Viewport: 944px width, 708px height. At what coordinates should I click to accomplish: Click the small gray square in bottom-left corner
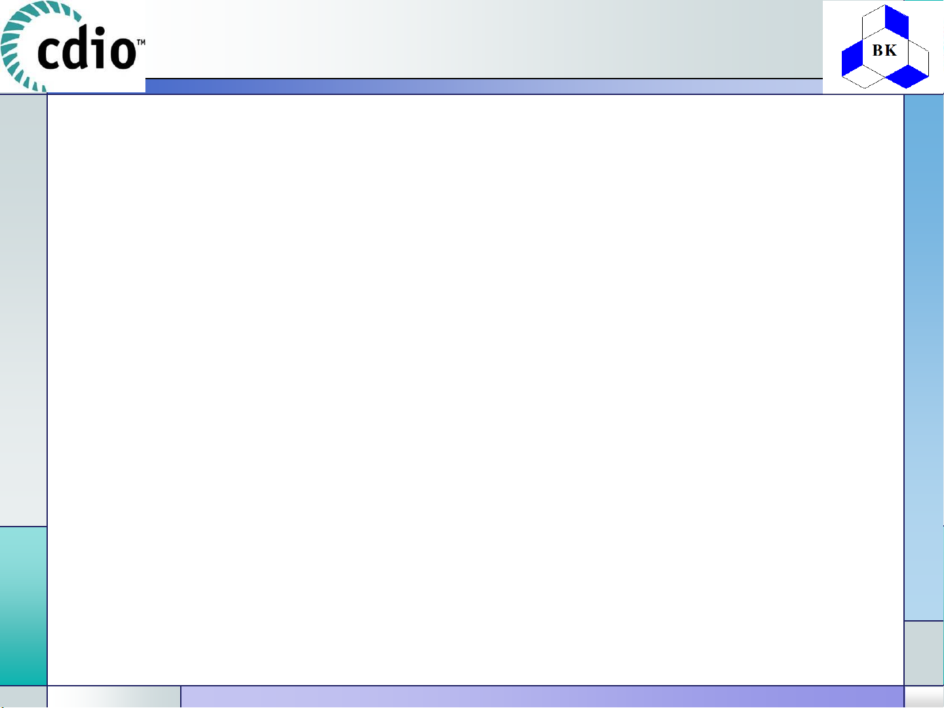coord(24,697)
